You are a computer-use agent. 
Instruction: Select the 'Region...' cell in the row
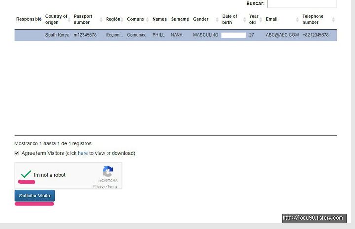(114, 35)
